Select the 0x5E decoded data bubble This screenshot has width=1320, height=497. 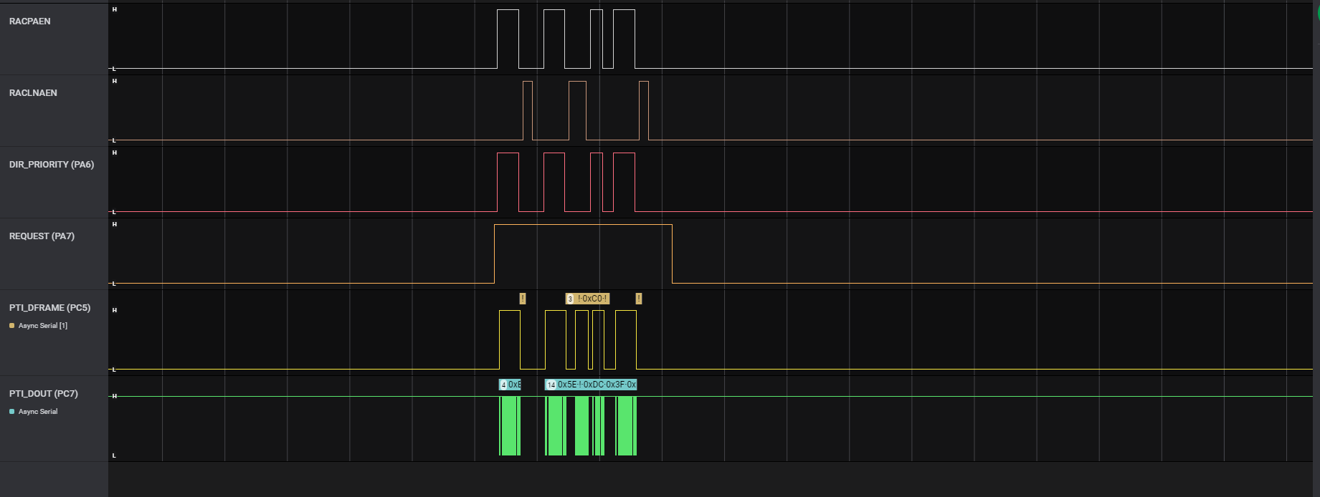(566, 385)
